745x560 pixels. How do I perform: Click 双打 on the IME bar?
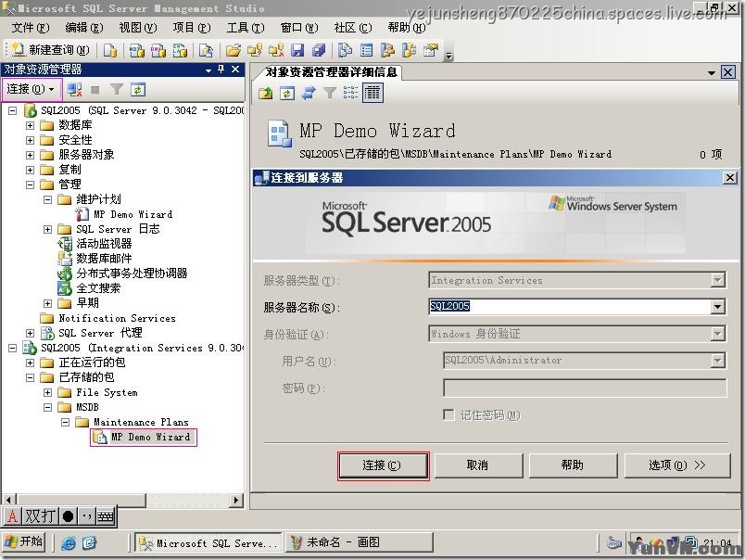pos(41,516)
